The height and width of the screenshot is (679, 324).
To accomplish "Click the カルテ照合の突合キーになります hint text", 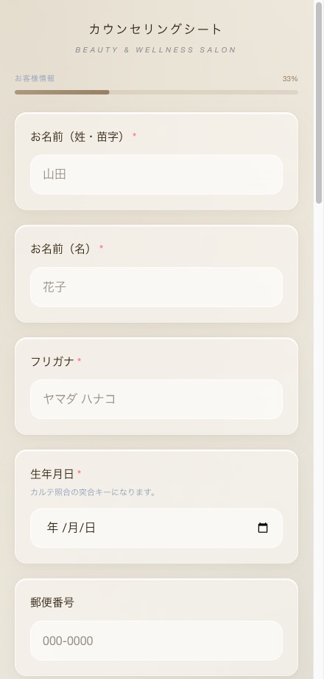I will 93,492.
